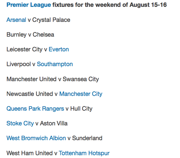
Task: Open the Premier League link in heading
Action: pos(29,5)
